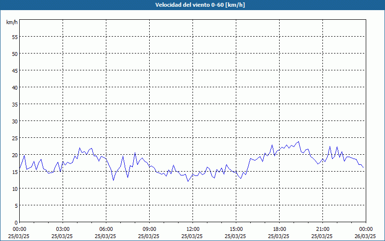Click the y-axis value 25
This screenshot has width=385, height=241.
[x=15, y=138]
